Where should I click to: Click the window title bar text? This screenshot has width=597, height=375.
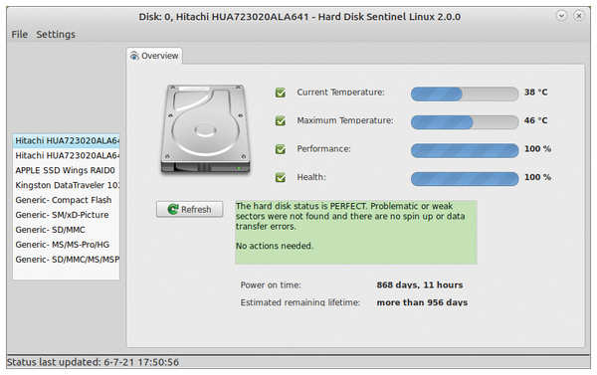pos(299,17)
